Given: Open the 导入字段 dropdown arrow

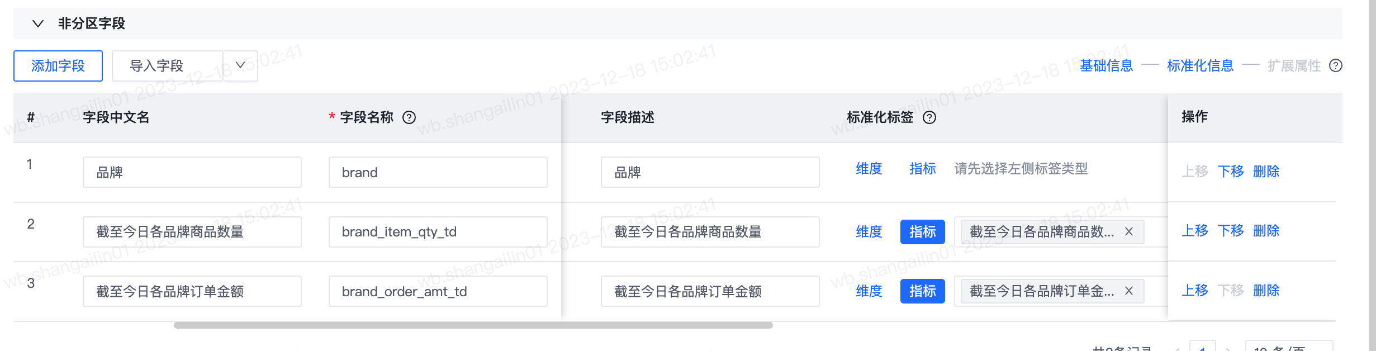Looking at the screenshot, I should (x=240, y=65).
